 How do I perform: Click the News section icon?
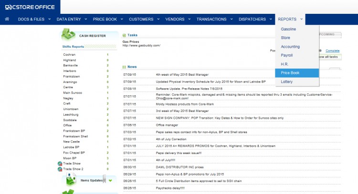[124, 67]
